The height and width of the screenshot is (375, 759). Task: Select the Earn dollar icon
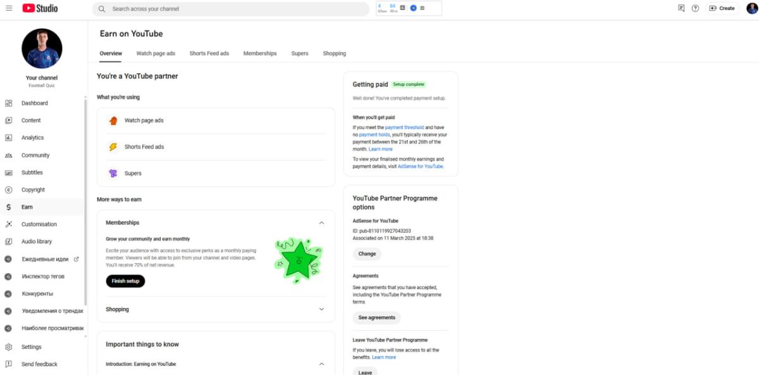point(9,207)
